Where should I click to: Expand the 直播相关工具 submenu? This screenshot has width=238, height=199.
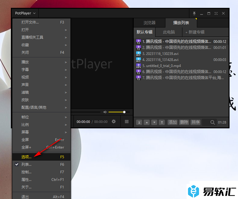click(x=41, y=37)
